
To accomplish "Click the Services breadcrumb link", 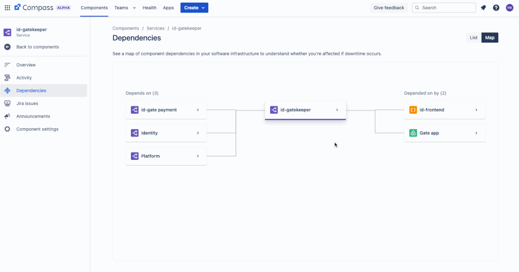I will click(x=155, y=29).
